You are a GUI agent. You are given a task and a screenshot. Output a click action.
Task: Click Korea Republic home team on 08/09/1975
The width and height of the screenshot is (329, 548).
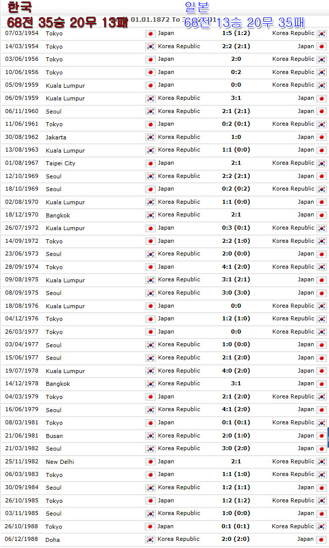[179, 293]
